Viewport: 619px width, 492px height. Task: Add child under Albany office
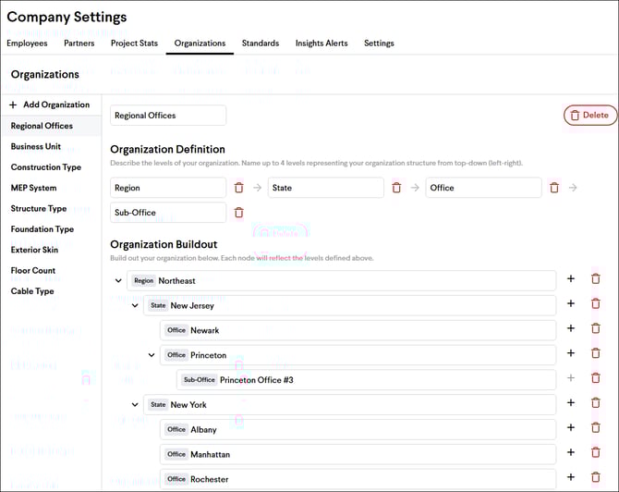(x=570, y=428)
